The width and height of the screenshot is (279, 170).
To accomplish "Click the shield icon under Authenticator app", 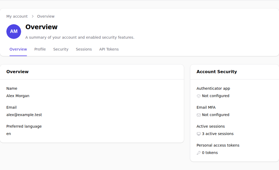I will click(199, 96).
